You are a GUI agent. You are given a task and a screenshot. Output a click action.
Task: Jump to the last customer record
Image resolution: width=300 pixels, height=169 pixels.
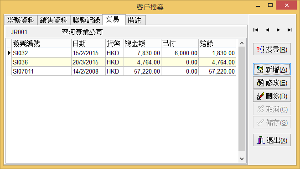tap(290, 30)
